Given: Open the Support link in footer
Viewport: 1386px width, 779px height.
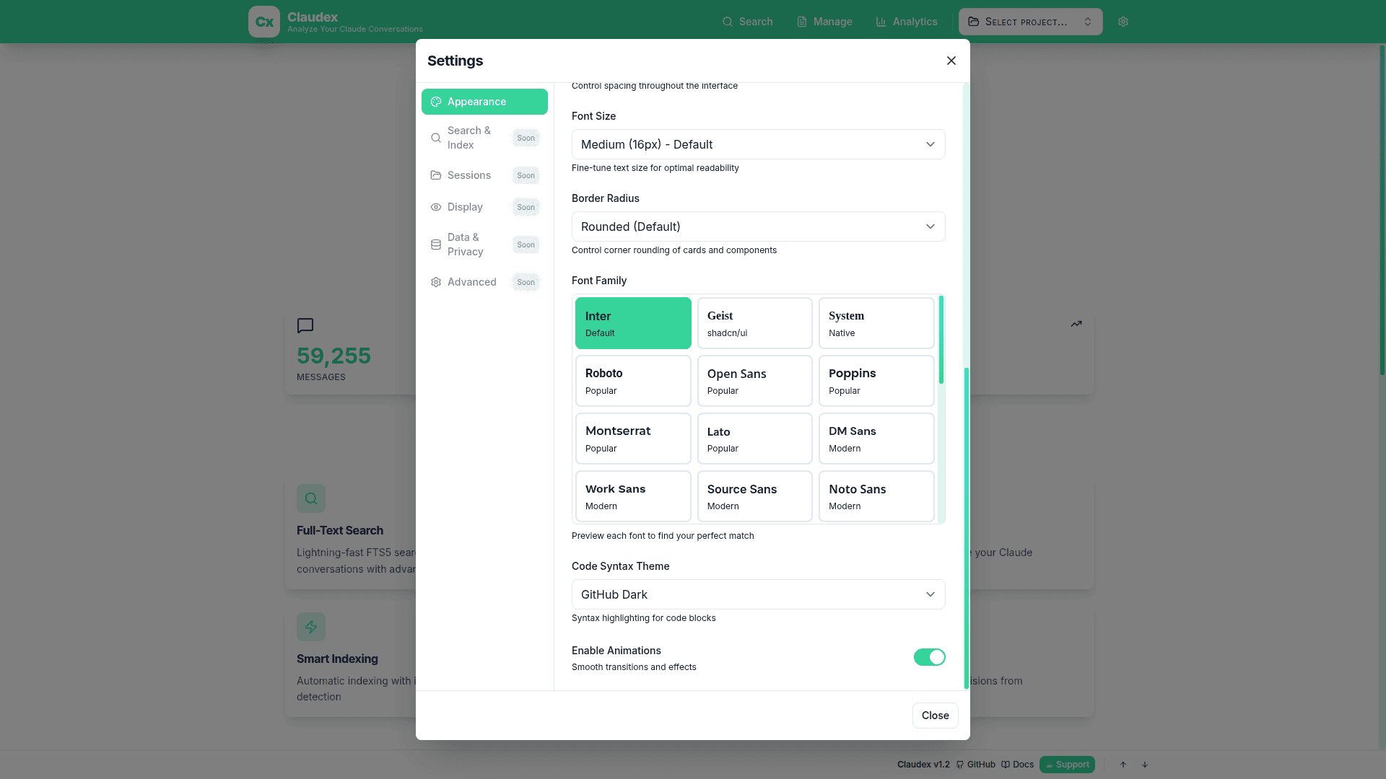Looking at the screenshot, I should [1067, 765].
